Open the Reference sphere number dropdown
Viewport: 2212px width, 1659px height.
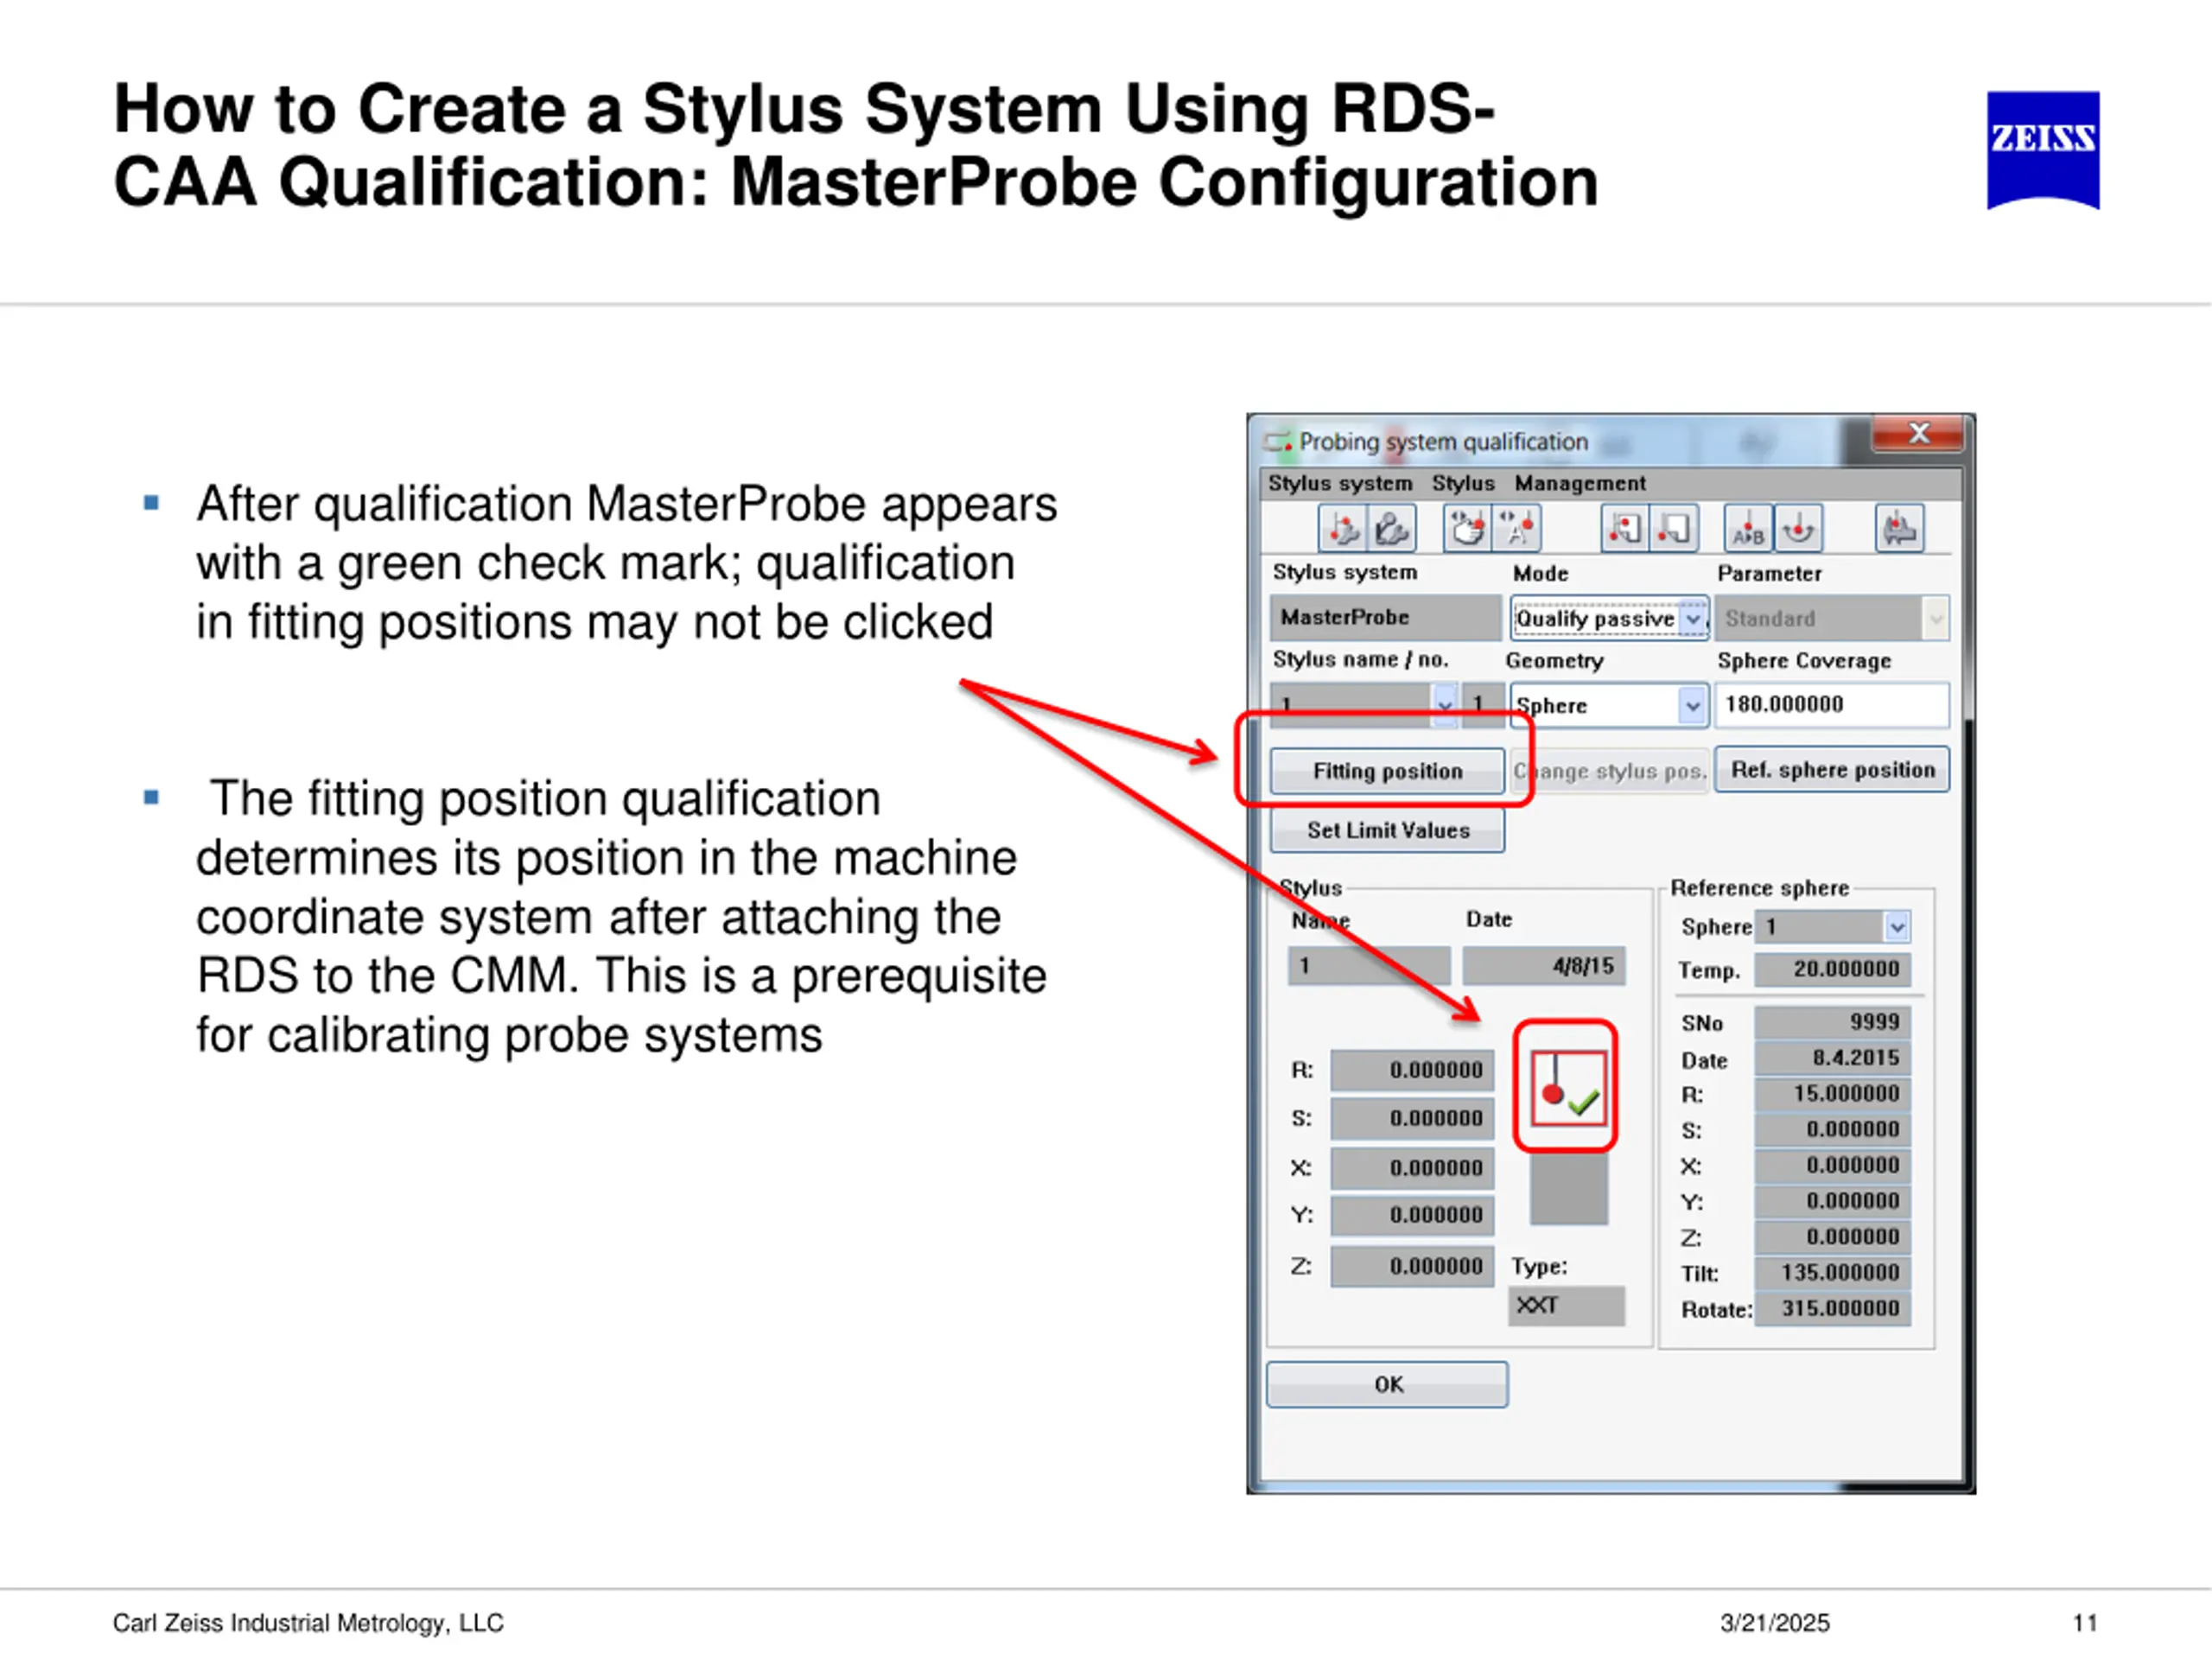point(1897,927)
